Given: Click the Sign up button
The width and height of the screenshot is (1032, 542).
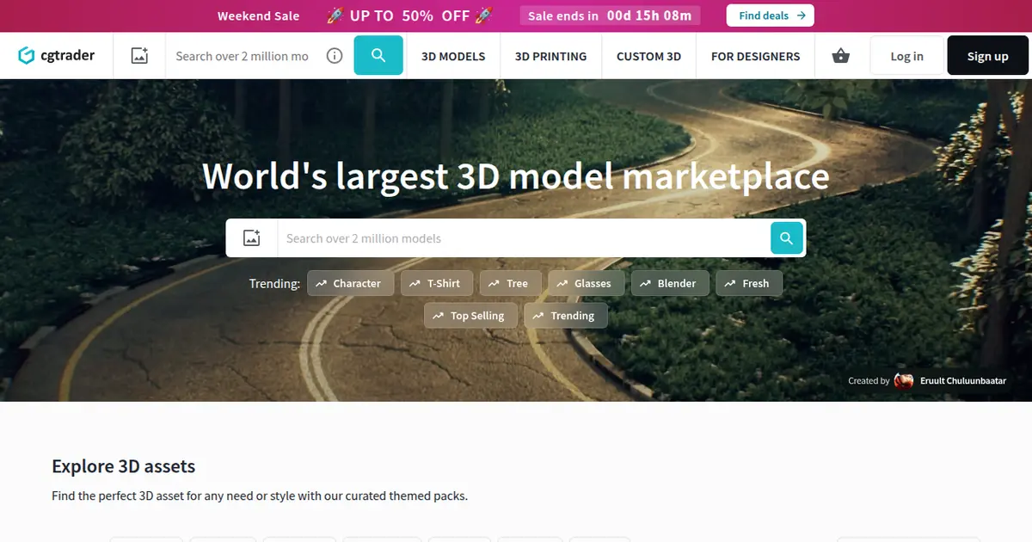Looking at the screenshot, I should (x=987, y=56).
